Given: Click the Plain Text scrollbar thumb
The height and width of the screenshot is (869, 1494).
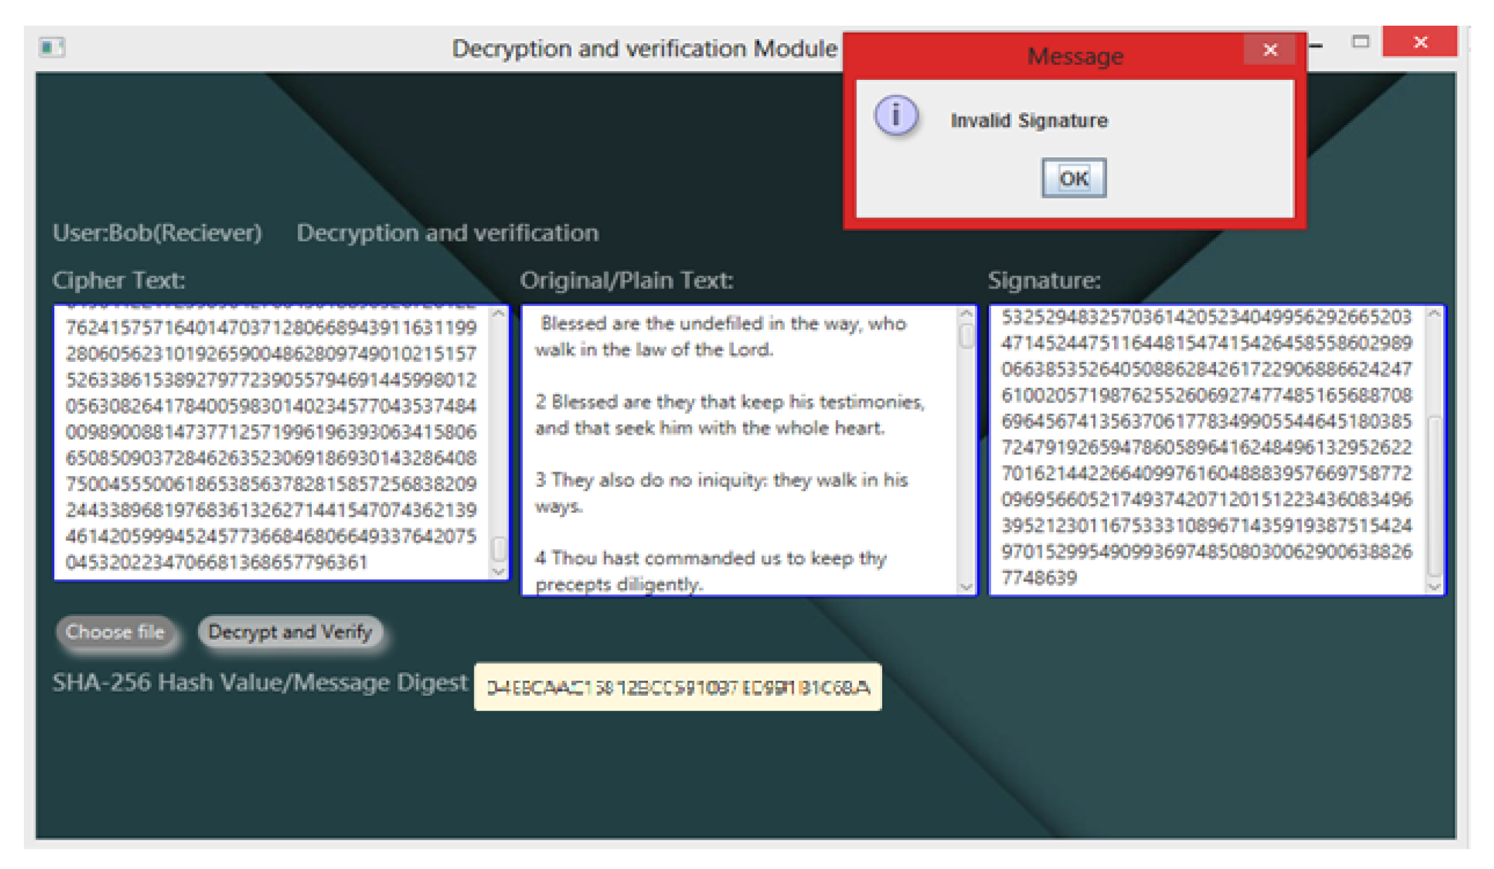Looking at the screenshot, I should (966, 336).
